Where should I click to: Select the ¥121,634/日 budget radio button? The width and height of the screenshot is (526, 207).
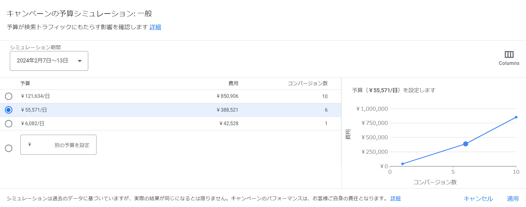coord(9,96)
